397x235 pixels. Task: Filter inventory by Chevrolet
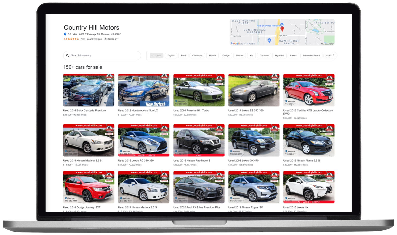197,55
